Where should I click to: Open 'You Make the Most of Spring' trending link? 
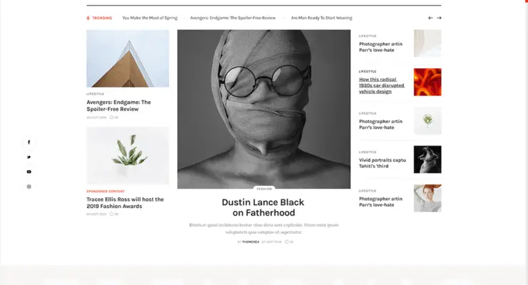click(x=150, y=18)
